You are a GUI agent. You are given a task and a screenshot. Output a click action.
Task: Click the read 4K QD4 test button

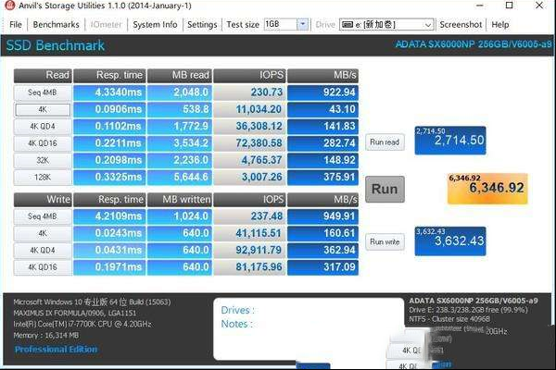(x=43, y=127)
